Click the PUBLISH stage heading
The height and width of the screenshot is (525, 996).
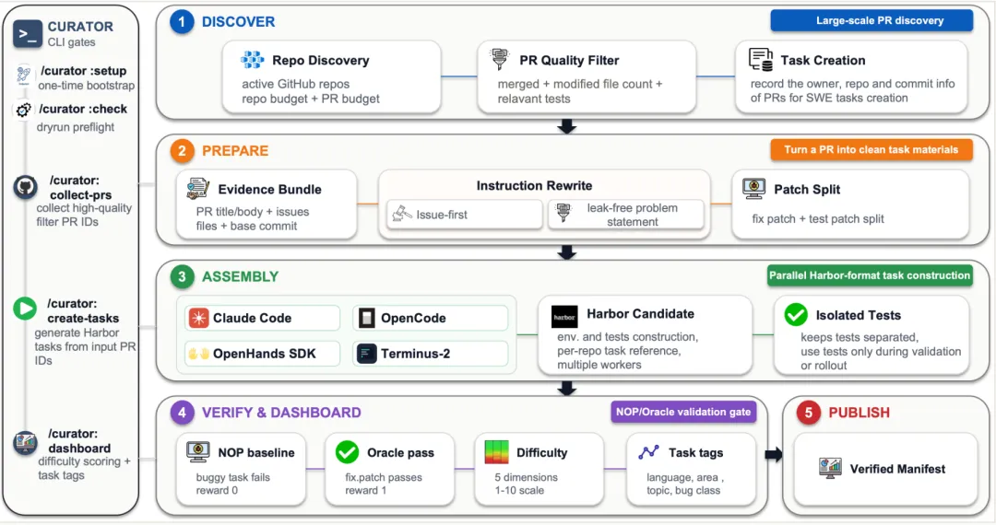[x=859, y=413]
